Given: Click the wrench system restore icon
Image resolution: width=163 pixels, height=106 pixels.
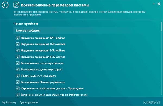Looking at the screenshot, I should point(16,5).
